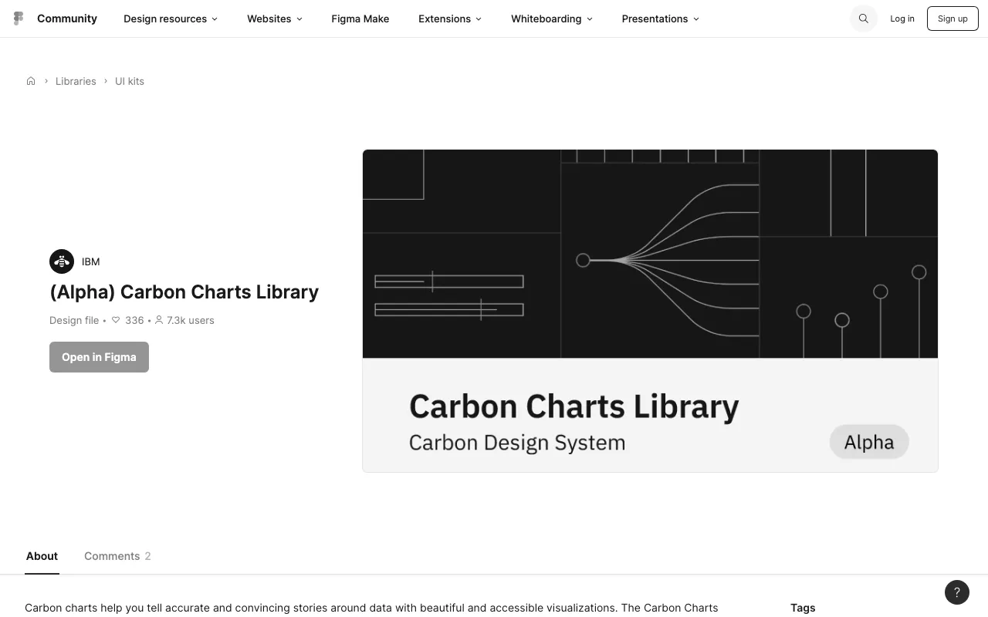This screenshot has height=617, width=988.
Task: Click the home breadcrumb icon
Action: point(31,81)
